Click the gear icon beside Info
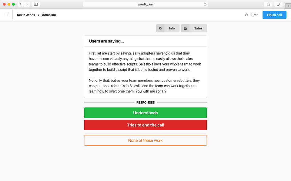 (x=160, y=28)
